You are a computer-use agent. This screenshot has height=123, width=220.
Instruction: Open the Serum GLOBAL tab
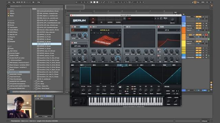(x=118, y=20)
